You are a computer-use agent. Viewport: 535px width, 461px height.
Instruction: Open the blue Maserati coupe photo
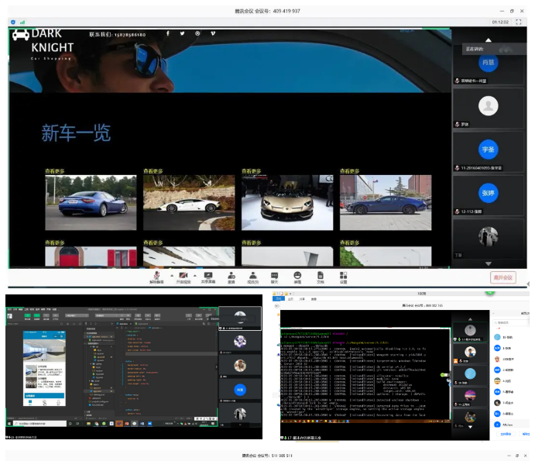[91, 202]
